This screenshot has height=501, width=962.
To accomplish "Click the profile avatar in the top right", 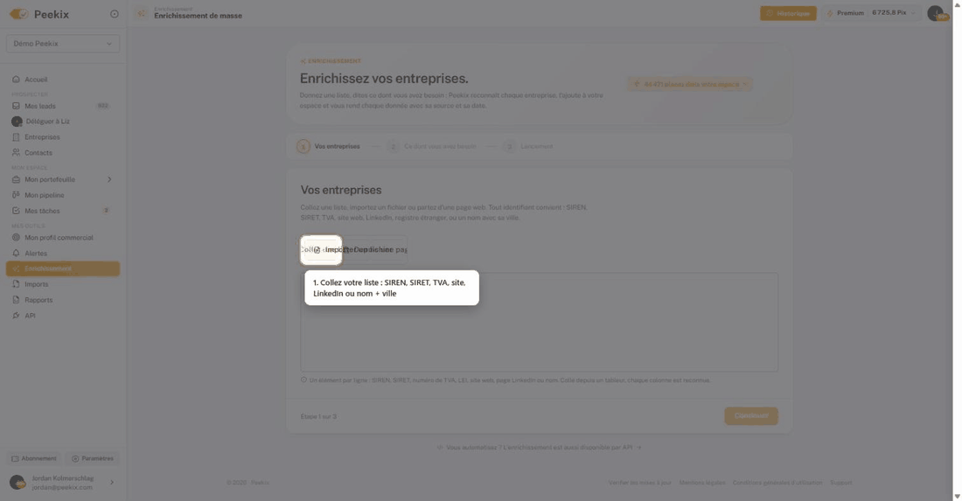I will pyautogui.click(x=937, y=13).
